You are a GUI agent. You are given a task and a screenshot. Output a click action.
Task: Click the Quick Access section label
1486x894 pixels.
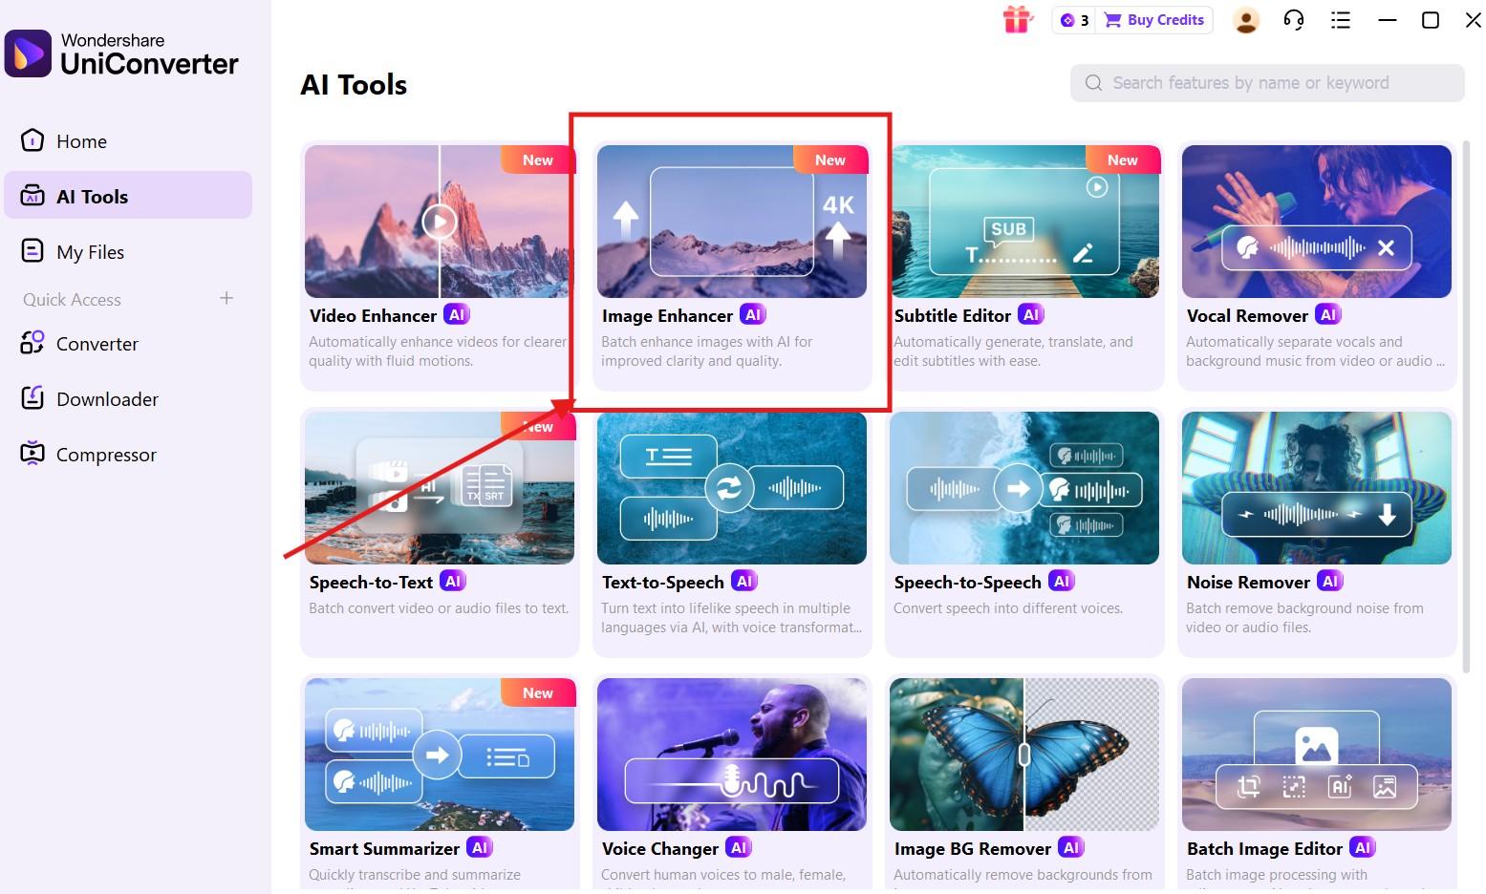(x=72, y=299)
